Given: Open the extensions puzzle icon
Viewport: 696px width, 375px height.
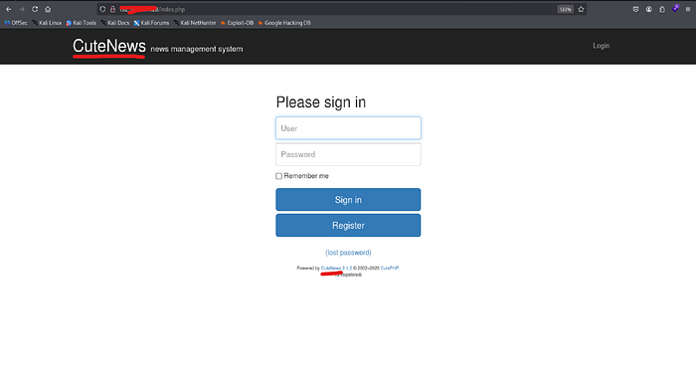Looking at the screenshot, I should [662, 9].
